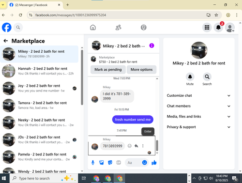Open Task View on taskbar
This screenshot has height=183, width=242.
84,178
